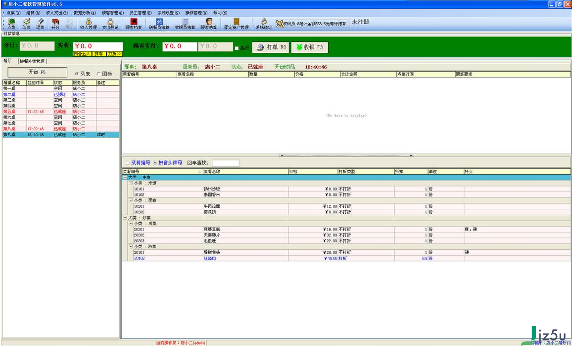572x346 pixels.
Task: Click the 打单 F2 print bill button
Action: (271, 48)
